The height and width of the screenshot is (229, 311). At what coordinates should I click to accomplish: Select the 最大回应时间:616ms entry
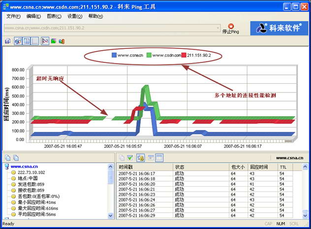pos(38,208)
